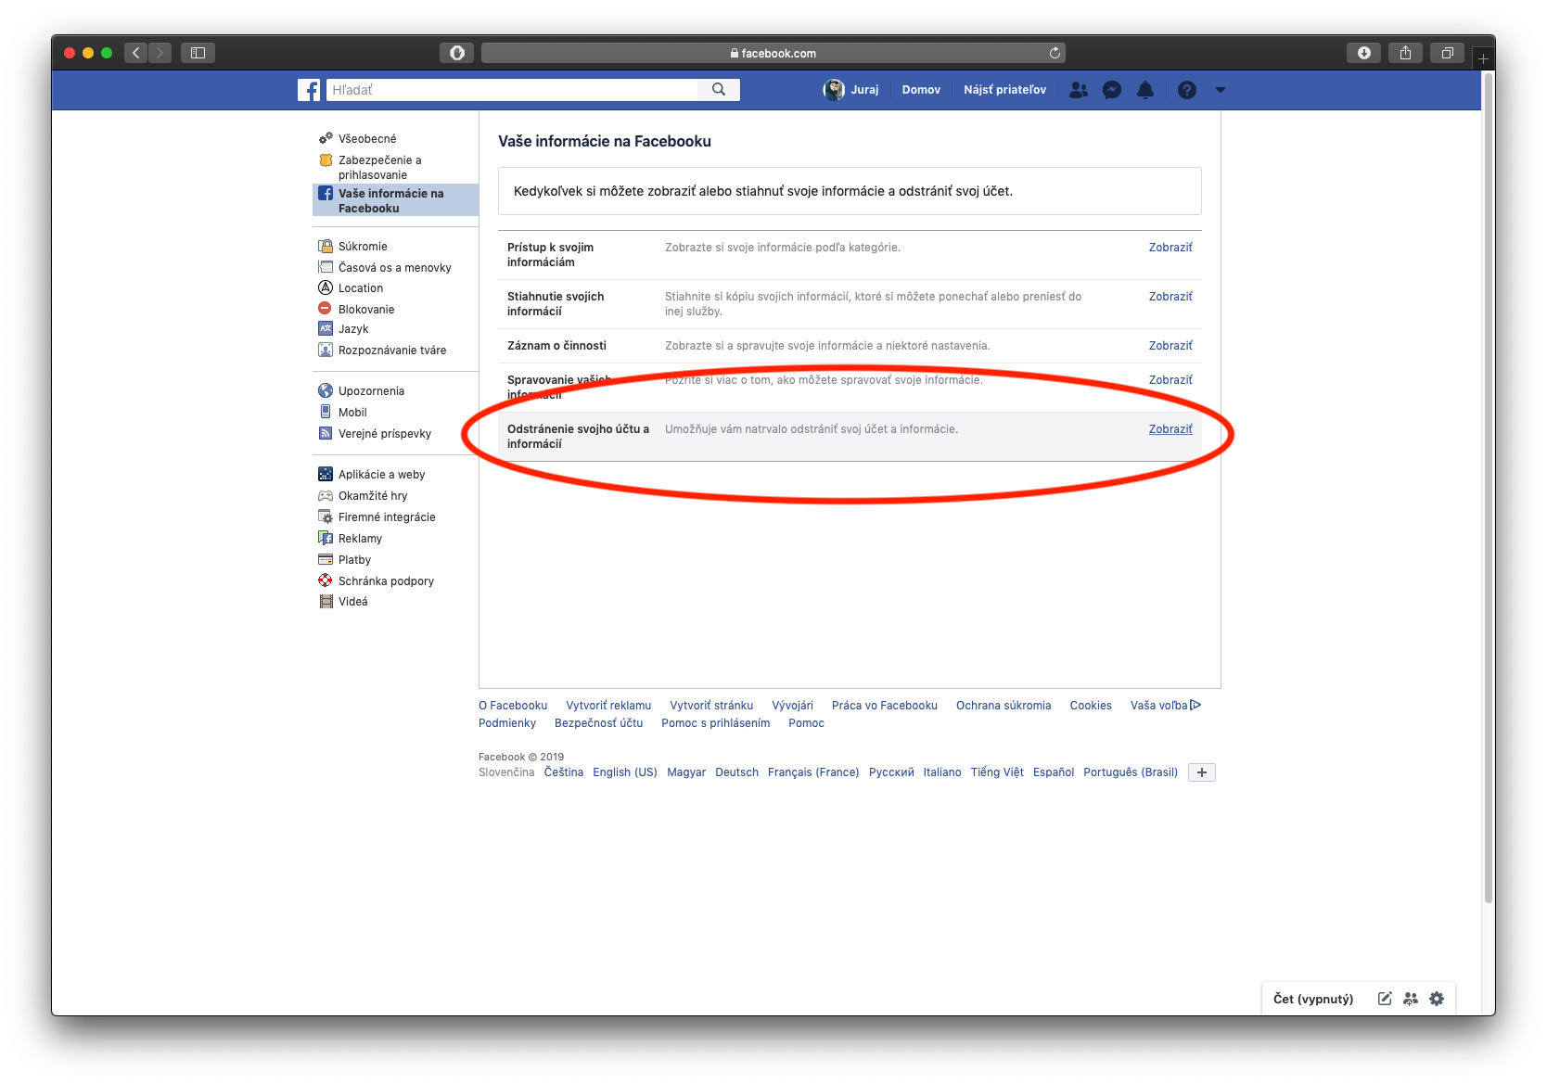Open Safari downloads icon
The height and width of the screenshot is (1084, 1547).
coord(1363,53)
